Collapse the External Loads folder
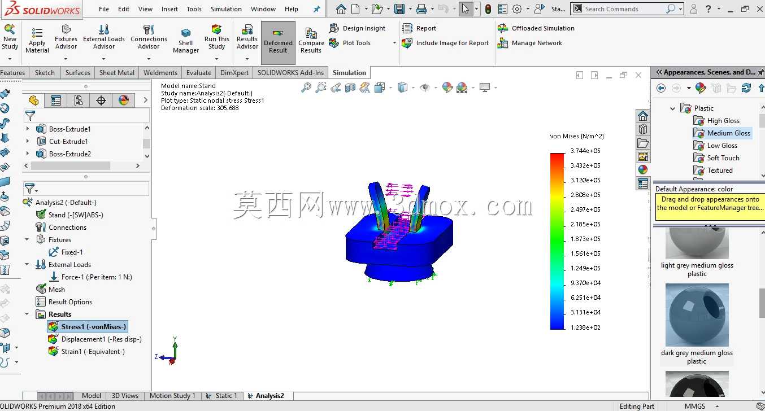765x411 pixels. 27,264
